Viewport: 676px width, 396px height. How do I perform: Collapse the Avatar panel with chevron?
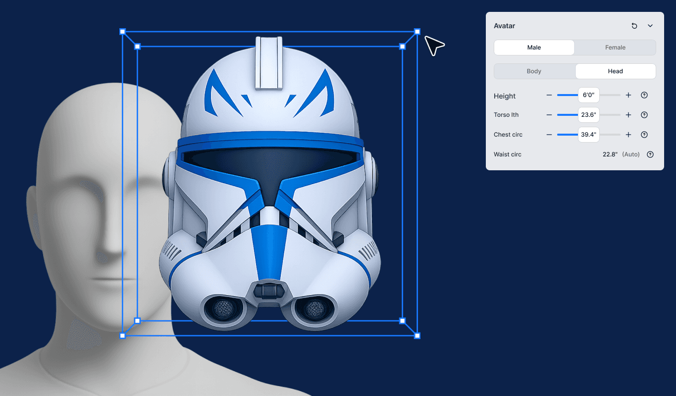pyautogui.click(x=650, y=26)
